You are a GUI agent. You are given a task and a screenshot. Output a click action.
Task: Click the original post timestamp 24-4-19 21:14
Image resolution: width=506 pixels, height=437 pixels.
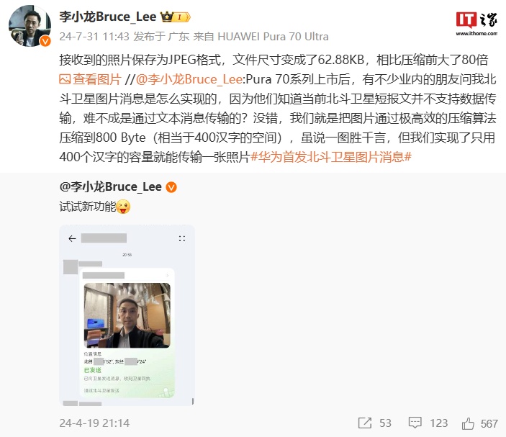pos(94,423)
